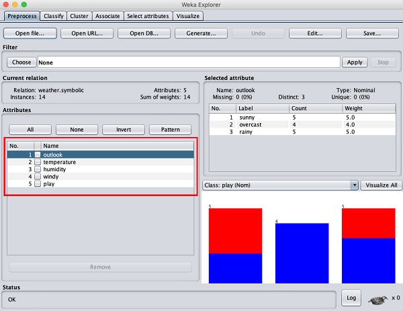Check the temperature attribute checkbox
This screenshot has height=311, width=403.
(x=38, y=162)
